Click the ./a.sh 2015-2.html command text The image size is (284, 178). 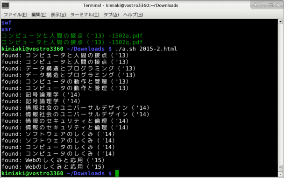click(146, 49)
